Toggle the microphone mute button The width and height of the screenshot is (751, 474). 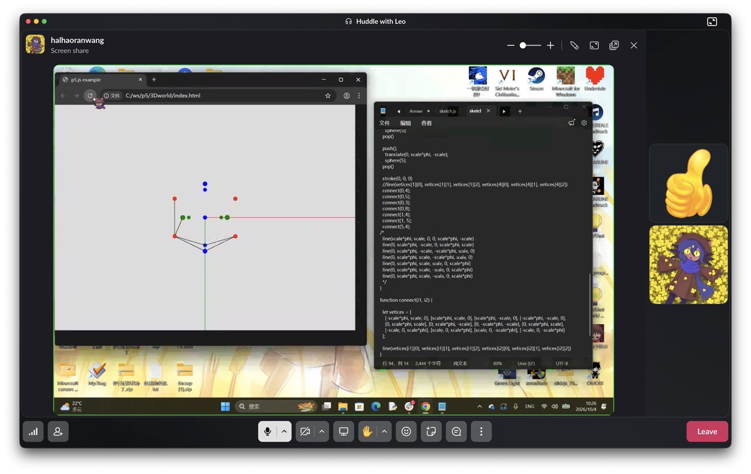pyautogui.click(x=268, y=432)
